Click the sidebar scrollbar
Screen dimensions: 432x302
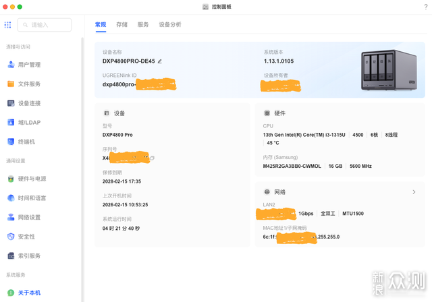point(82,169)
